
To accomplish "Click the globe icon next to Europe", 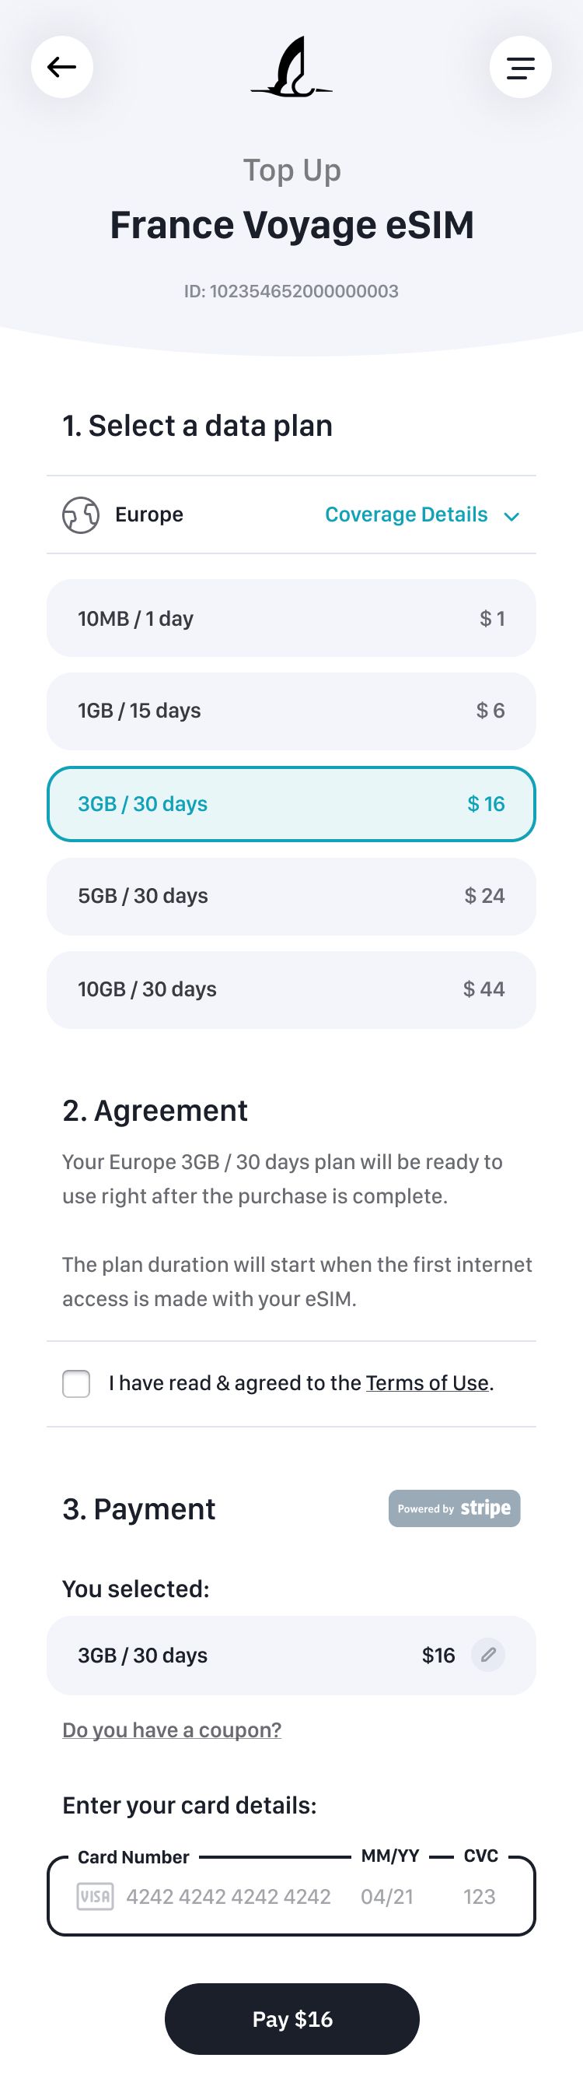I will pyautogui.click(x=78, y=514).
